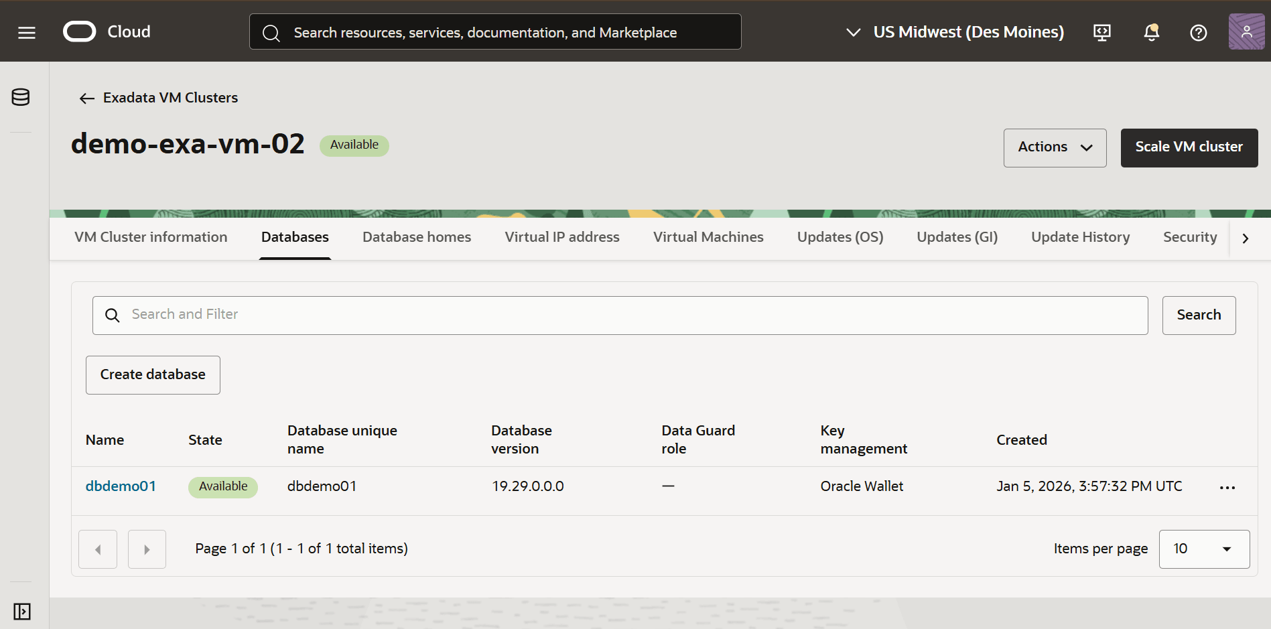Screen dimensions: 1271x629
Task: Select the database icon in left sidebar
Action: pos(20,96)
